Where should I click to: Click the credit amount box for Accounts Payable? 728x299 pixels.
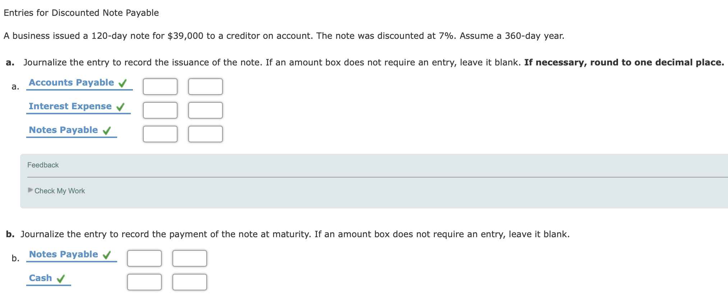(206, 86)
